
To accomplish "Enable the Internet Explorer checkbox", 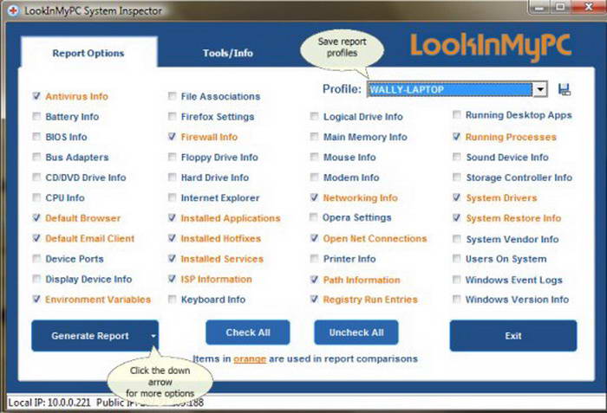I will click(x=172, y=197).
